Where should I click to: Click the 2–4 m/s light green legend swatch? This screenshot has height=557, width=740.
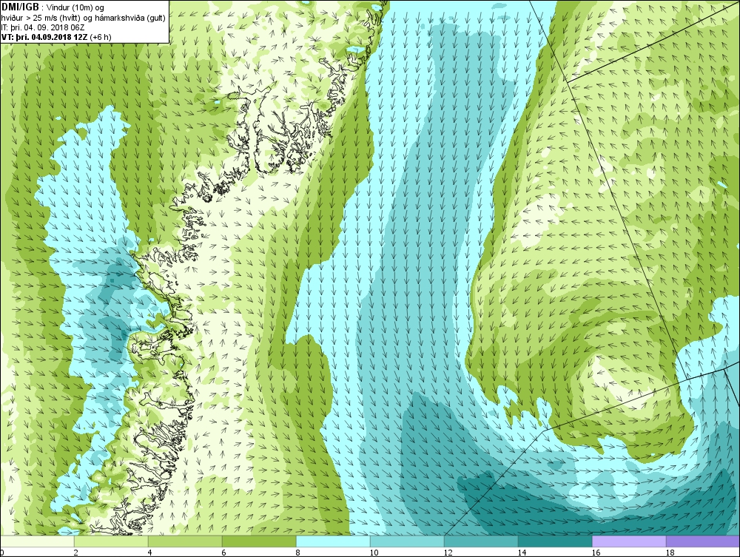(x=111, y=541)
